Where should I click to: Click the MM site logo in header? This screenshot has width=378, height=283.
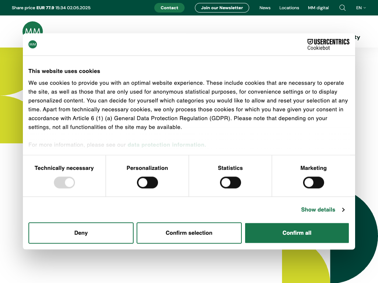[x=32, y=28]
